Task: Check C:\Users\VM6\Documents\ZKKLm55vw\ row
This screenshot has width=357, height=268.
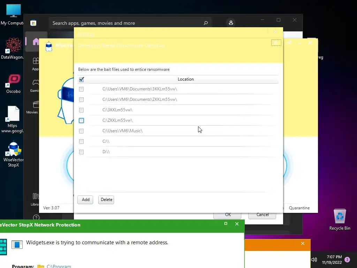Action: coord(81,99)
